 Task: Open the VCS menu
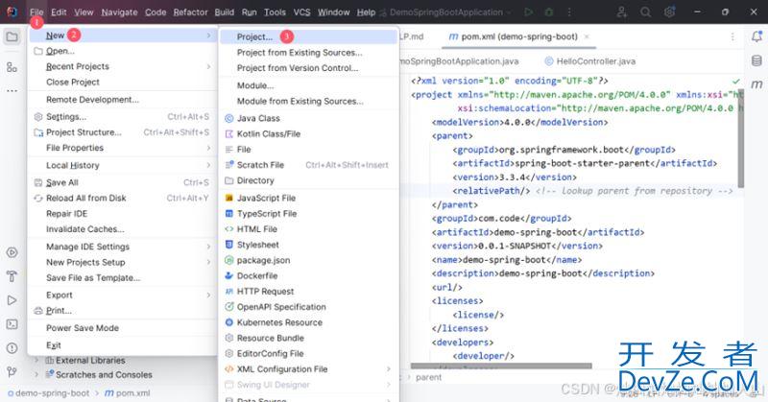[301, 12]
